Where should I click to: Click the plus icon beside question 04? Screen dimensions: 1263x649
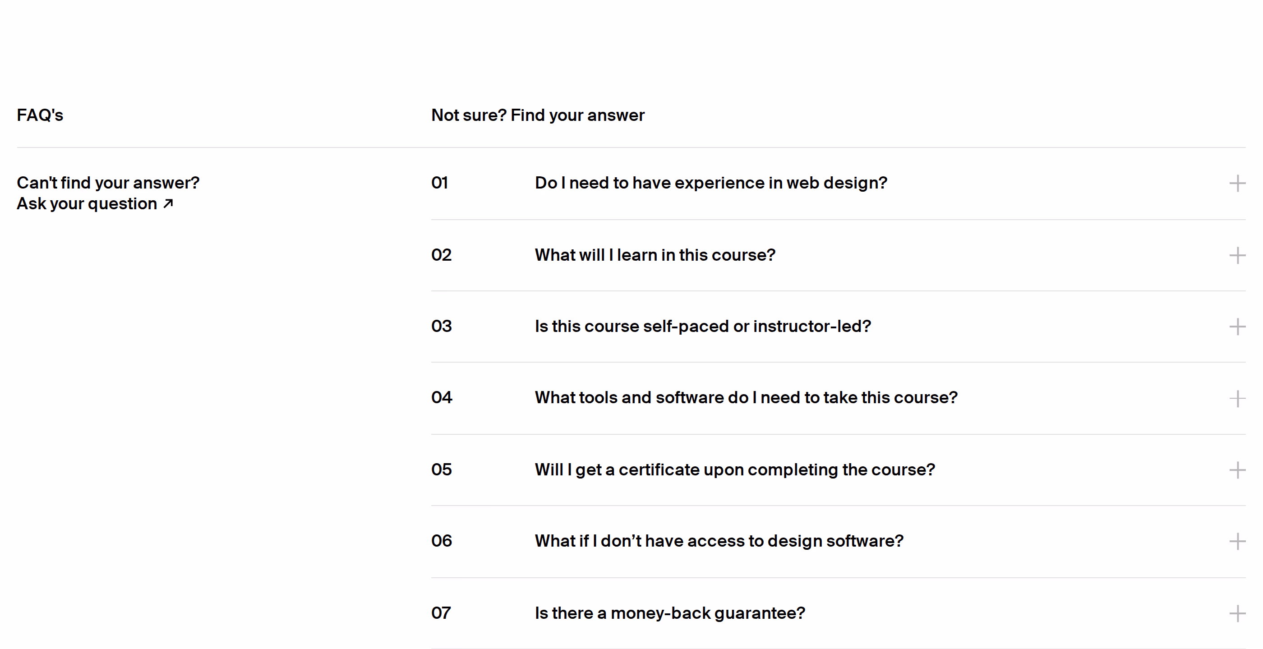pos(1237,399)
